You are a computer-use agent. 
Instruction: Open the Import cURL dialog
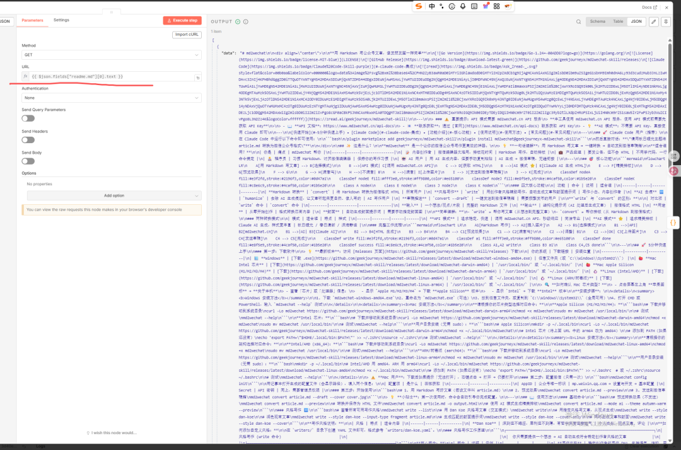pos(187,35)
